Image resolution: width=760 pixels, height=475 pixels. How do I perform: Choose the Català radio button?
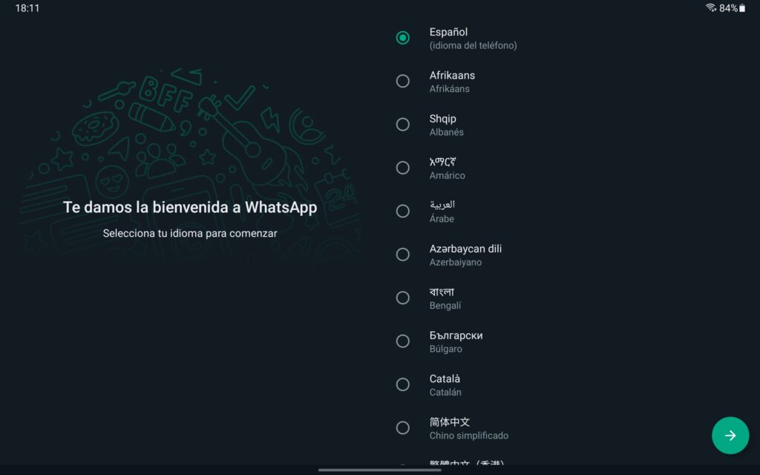click(x=403, y=384)
